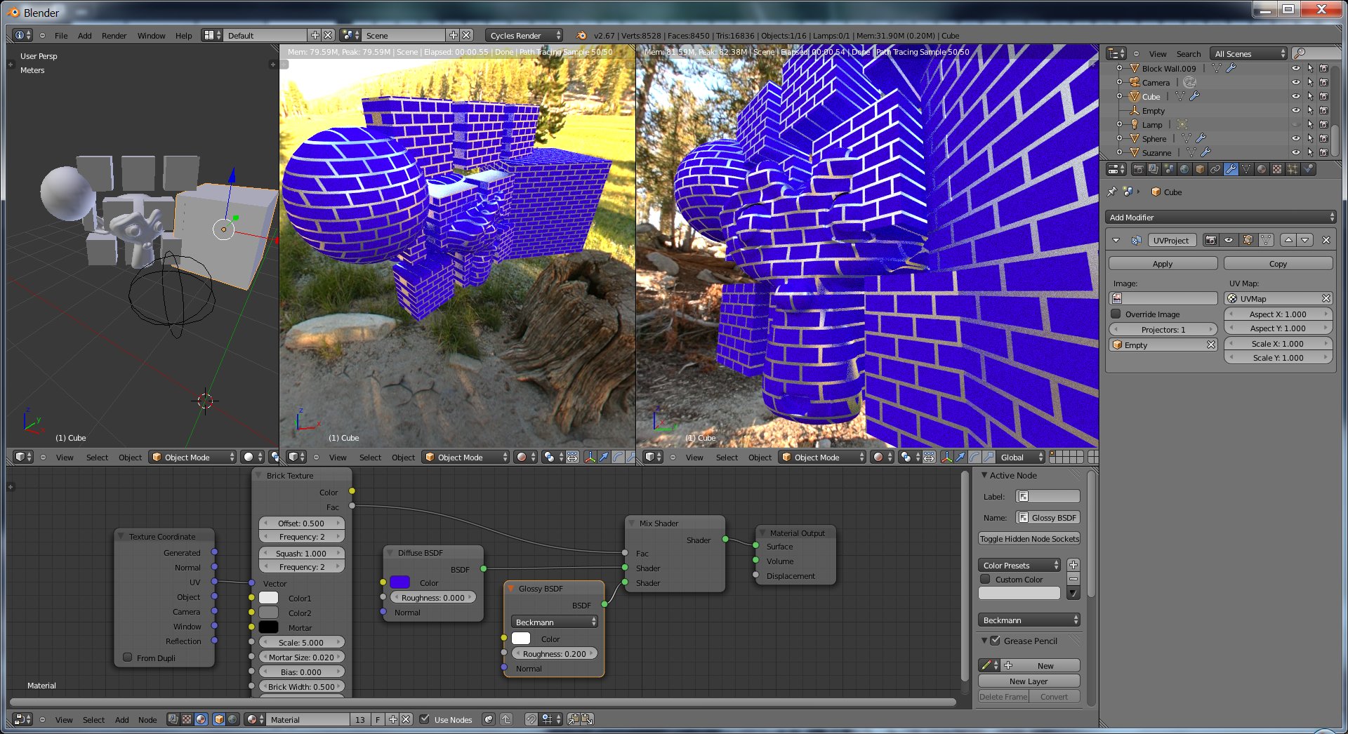
Task: Paste nodes from clipboard icon
Action: (x=587, y=719)
